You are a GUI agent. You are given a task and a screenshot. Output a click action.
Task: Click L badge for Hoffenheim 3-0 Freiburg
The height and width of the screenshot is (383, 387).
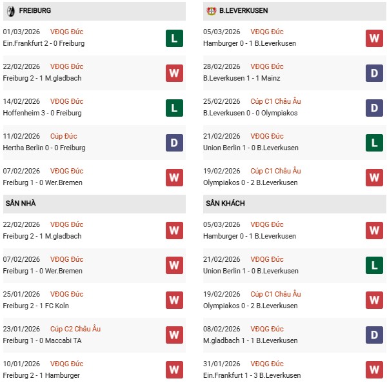coord(174,108)
